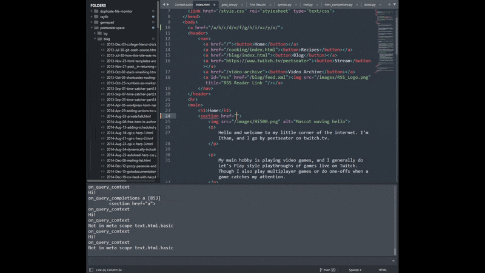This screenshot has height=273, width=485.
Task: Expand the bg folder
Action: [95, 33]
